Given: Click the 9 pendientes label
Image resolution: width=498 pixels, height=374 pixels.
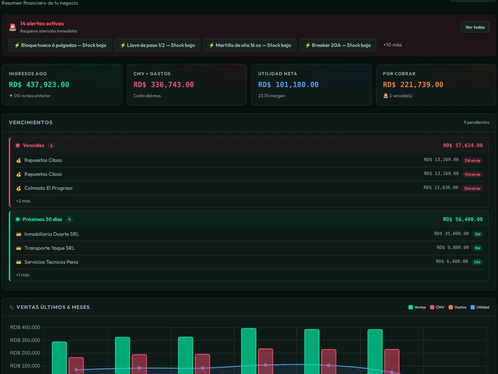Looking at the screenshot, I should point(476,123).
